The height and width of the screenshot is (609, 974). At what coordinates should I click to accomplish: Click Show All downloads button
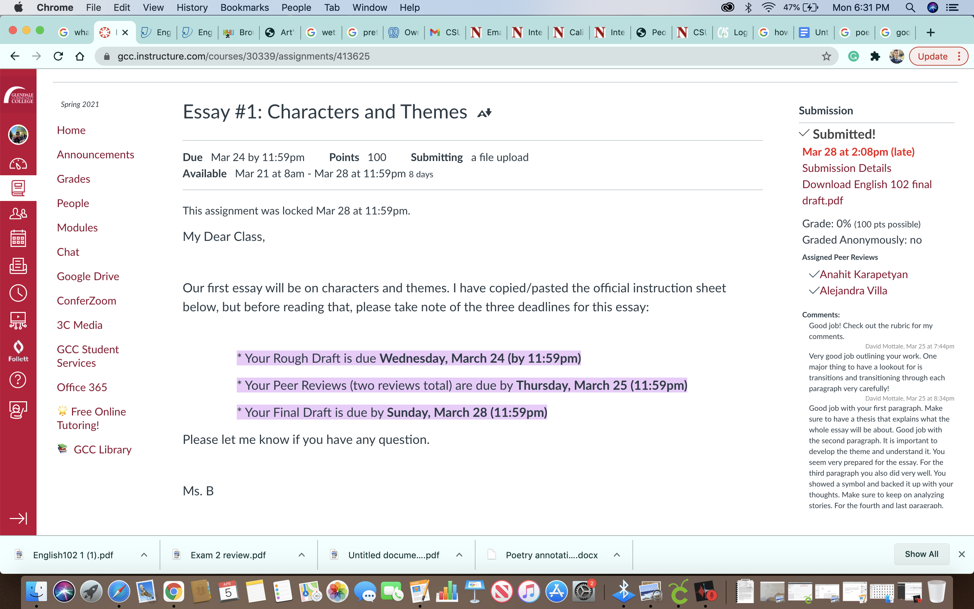click(x=921, y=554)
